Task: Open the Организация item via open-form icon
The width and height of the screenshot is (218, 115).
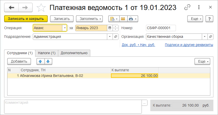Action: (x=210, y=37)
